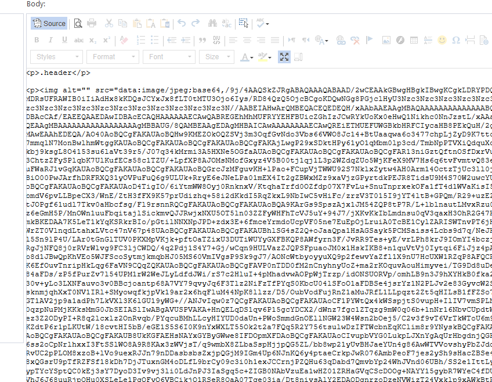The image size is (492, 382).
Task: Open the Styles dropdown
Action: (x=56, y=57)
